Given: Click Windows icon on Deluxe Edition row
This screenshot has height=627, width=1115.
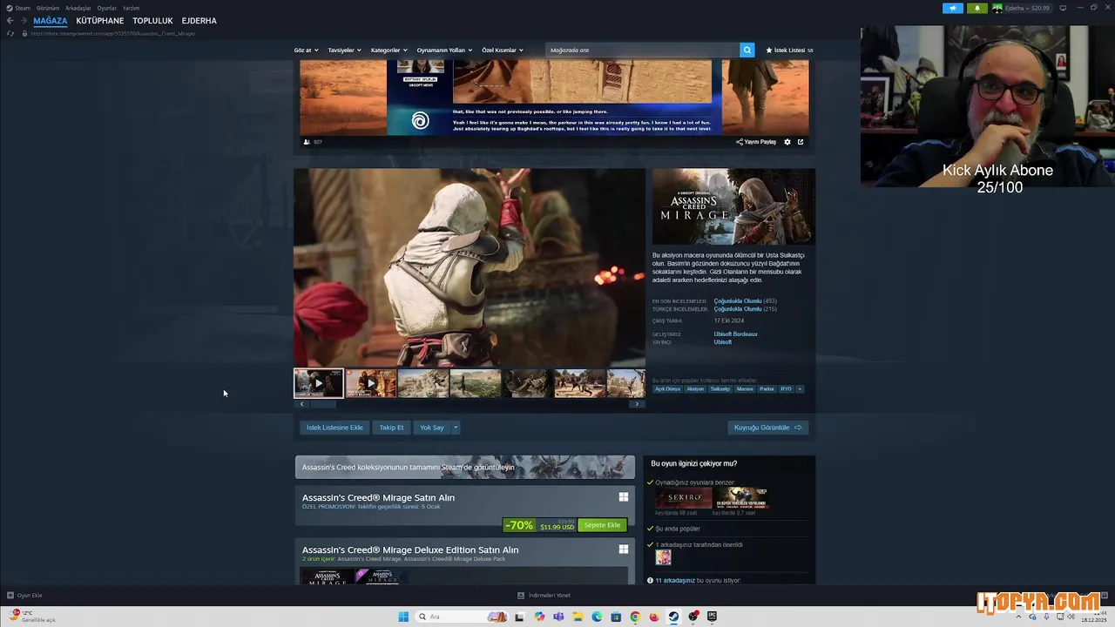Looking at the screenshot, I should (624, 549).
